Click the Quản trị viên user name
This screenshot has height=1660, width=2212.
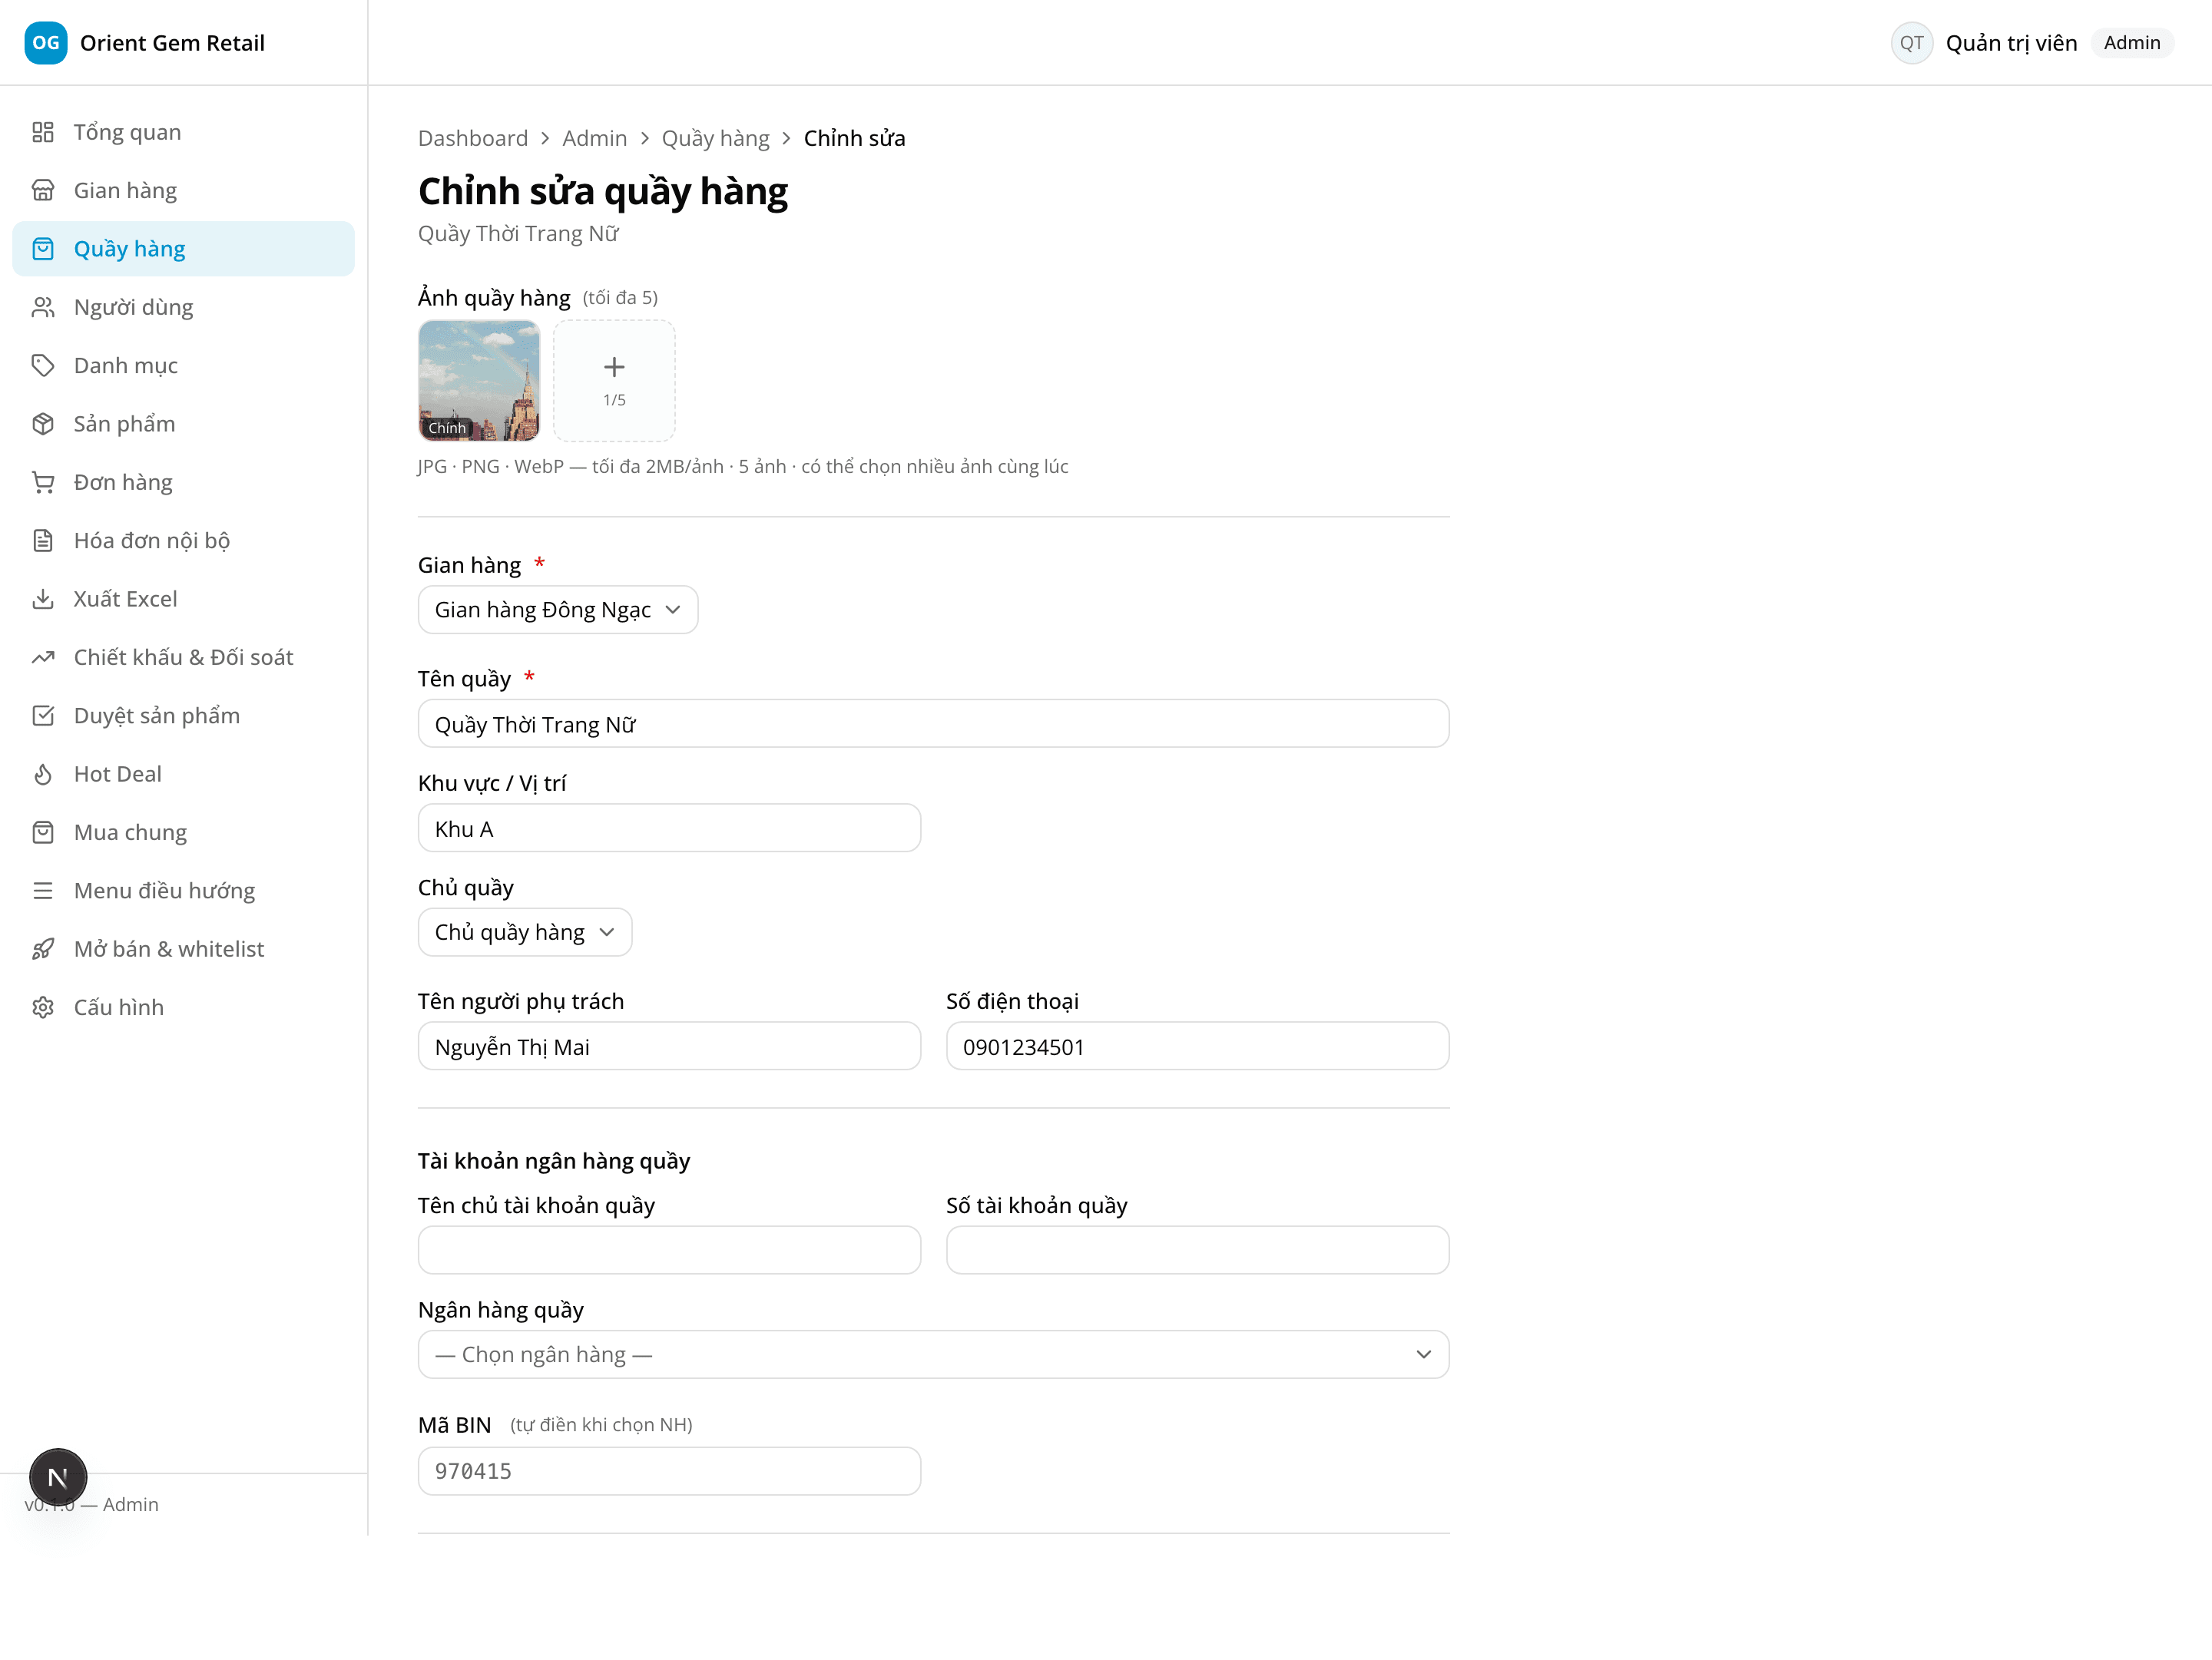[x=2011, y=43]
